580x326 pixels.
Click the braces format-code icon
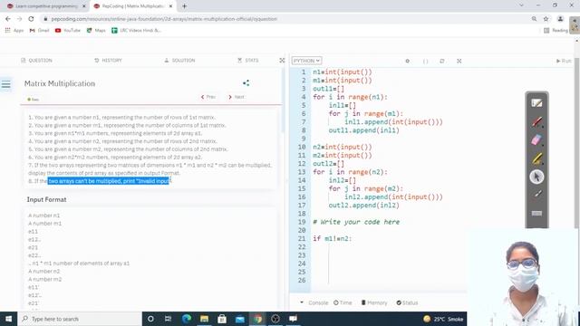tap(425, 61)
